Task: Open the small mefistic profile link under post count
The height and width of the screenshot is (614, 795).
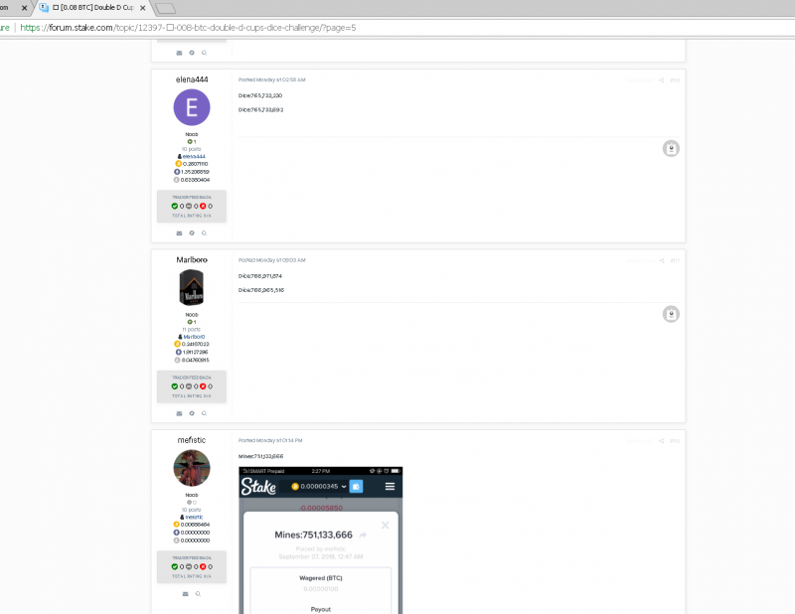Action: coord(194,518)
